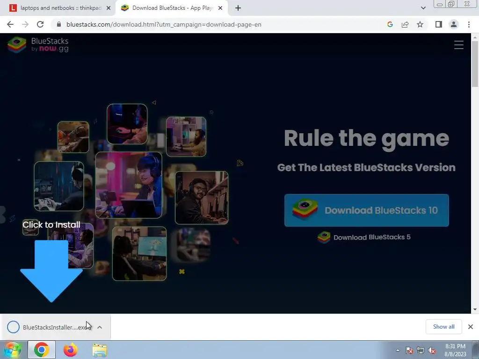Screen dimensions: 479x359
Task: Open the Windows Start menu
Action: click(x=13, y=350)
